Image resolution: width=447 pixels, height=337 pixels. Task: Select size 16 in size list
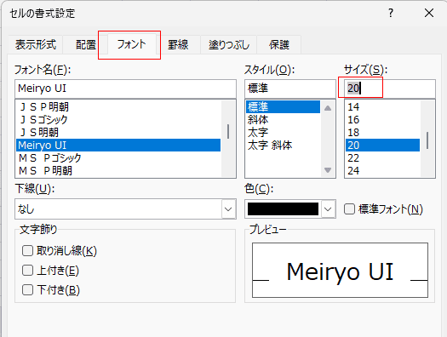[x=382, y=120]
